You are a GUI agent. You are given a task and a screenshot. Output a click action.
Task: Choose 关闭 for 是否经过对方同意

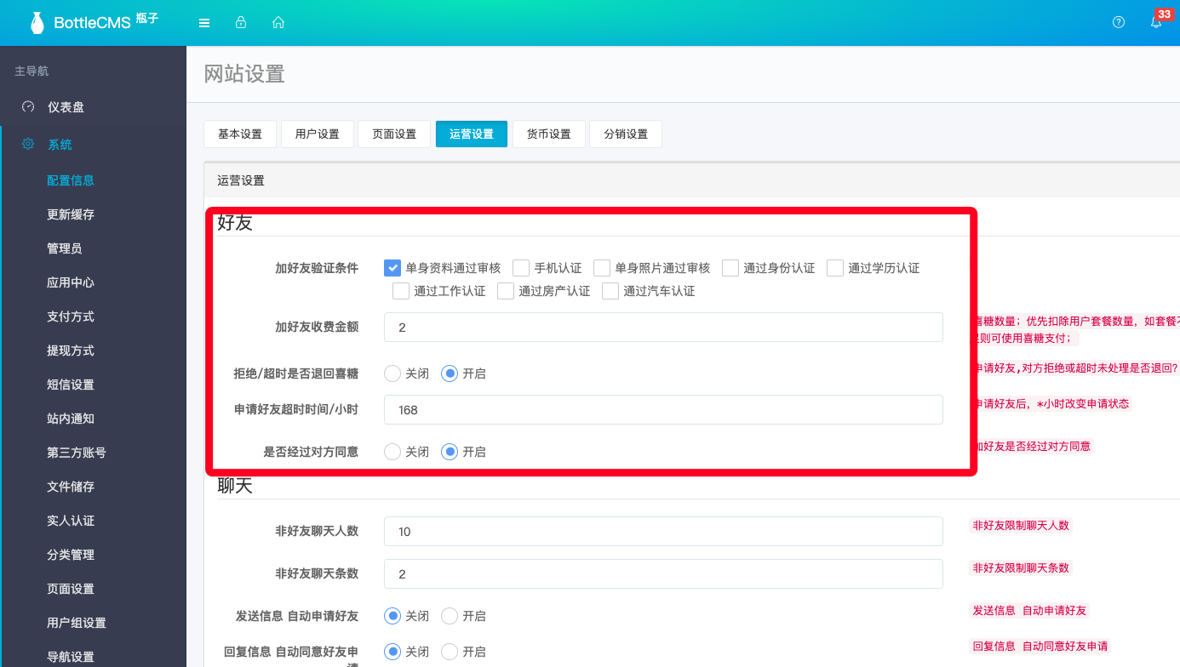392,452
